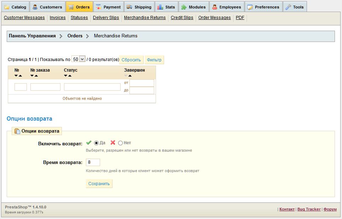
Task: Click the Customers person icon
Action: (x=35, y=7)
